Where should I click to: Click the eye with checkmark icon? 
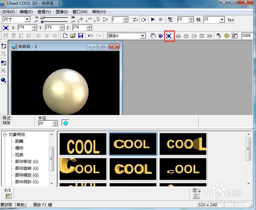pos(219,36)
